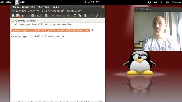
Task: Save the document with Salva
Action: pos(36,16)
